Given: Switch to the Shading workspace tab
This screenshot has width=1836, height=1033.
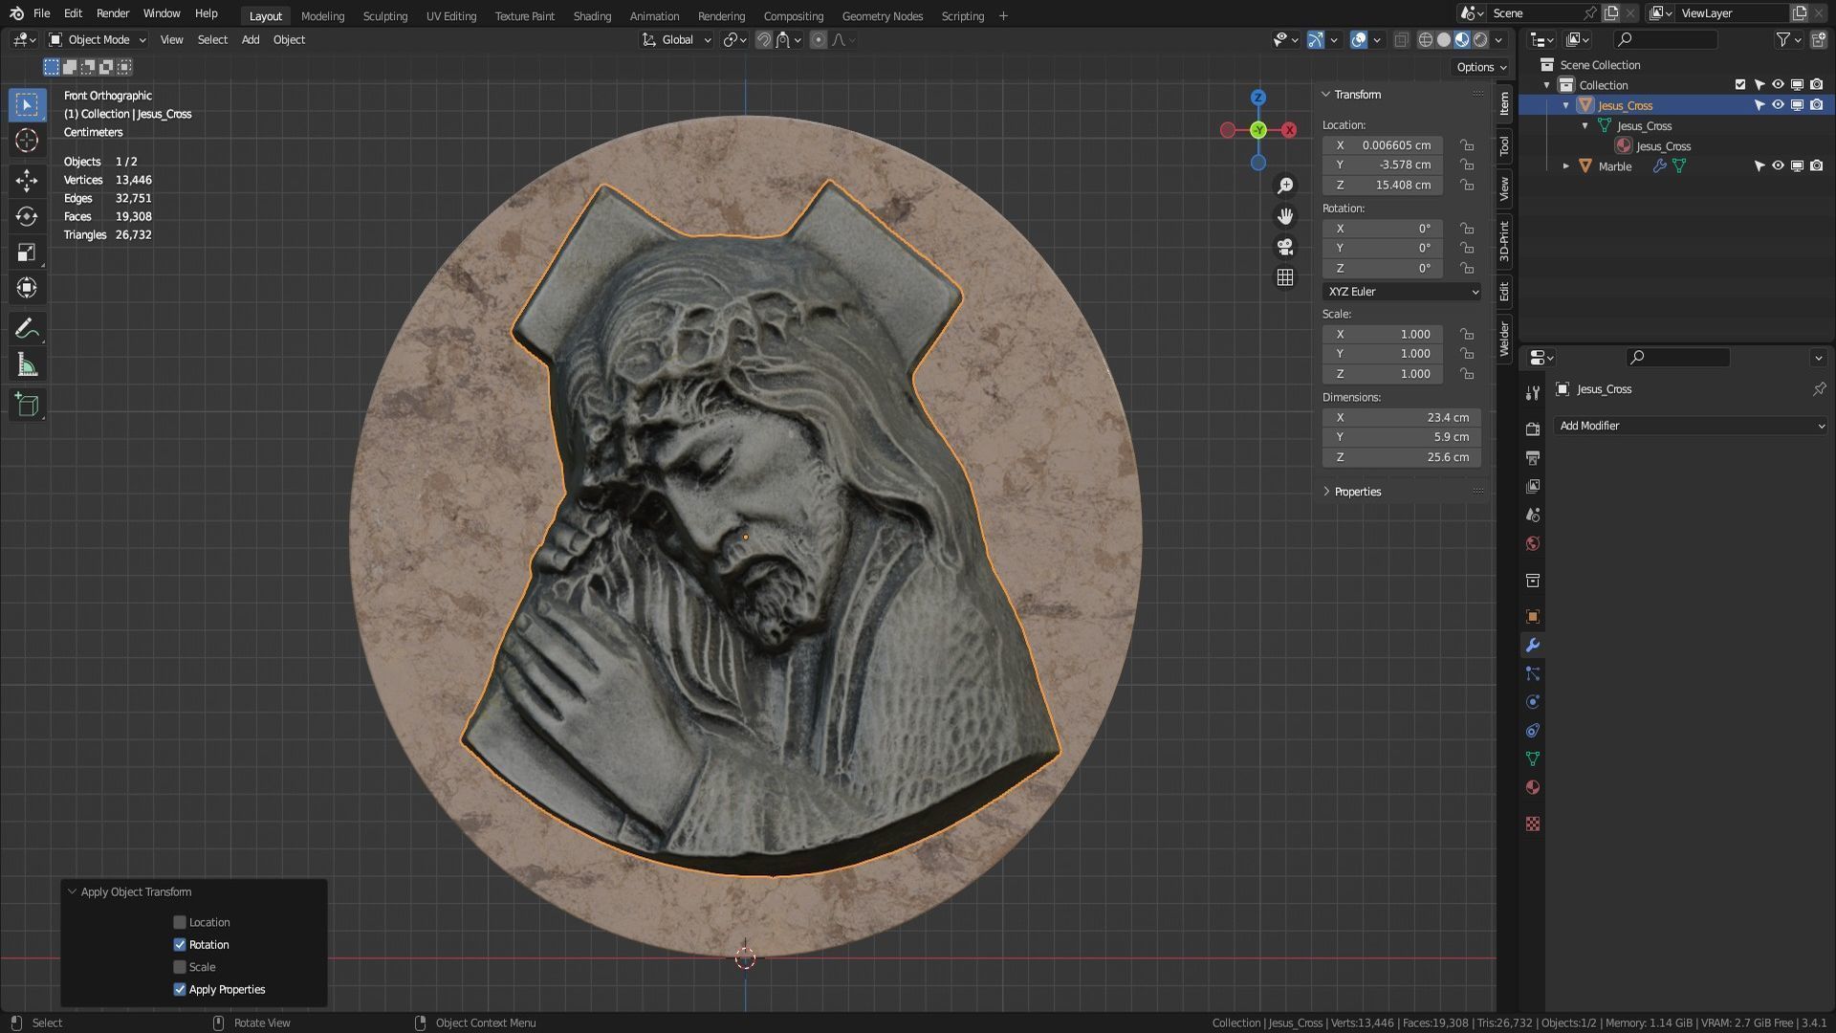Looking at the screenshot, I should click(592, 15).
